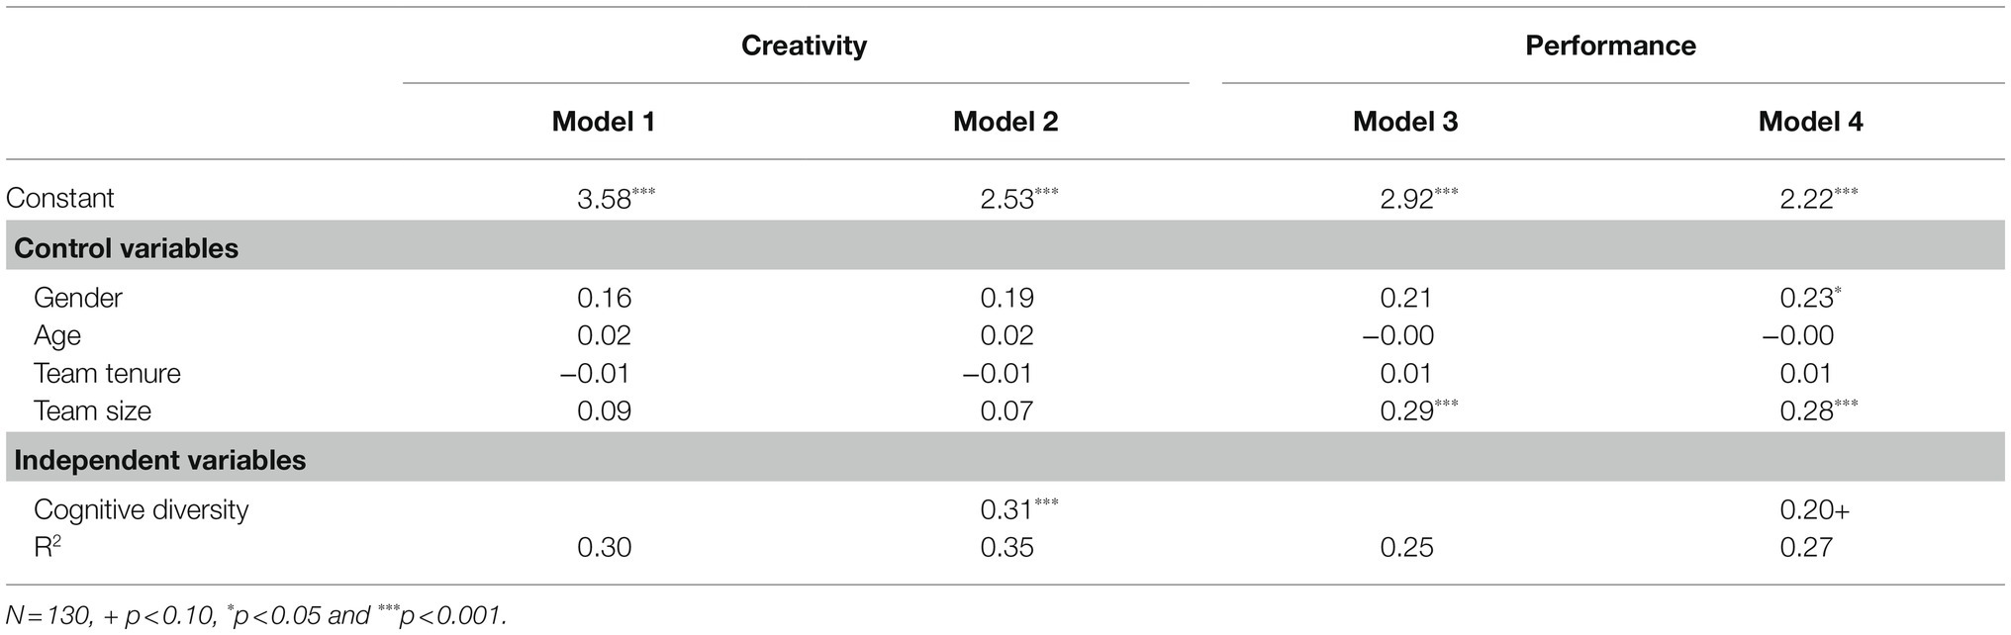The width and height of the screenshot is (2011, 635).
Task: Select the Model 3 column header
Action: click(1405, 122)
